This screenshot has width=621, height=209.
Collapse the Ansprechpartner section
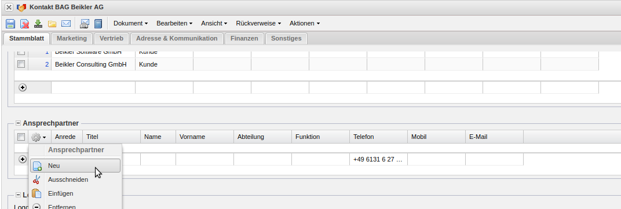[18, 123]
